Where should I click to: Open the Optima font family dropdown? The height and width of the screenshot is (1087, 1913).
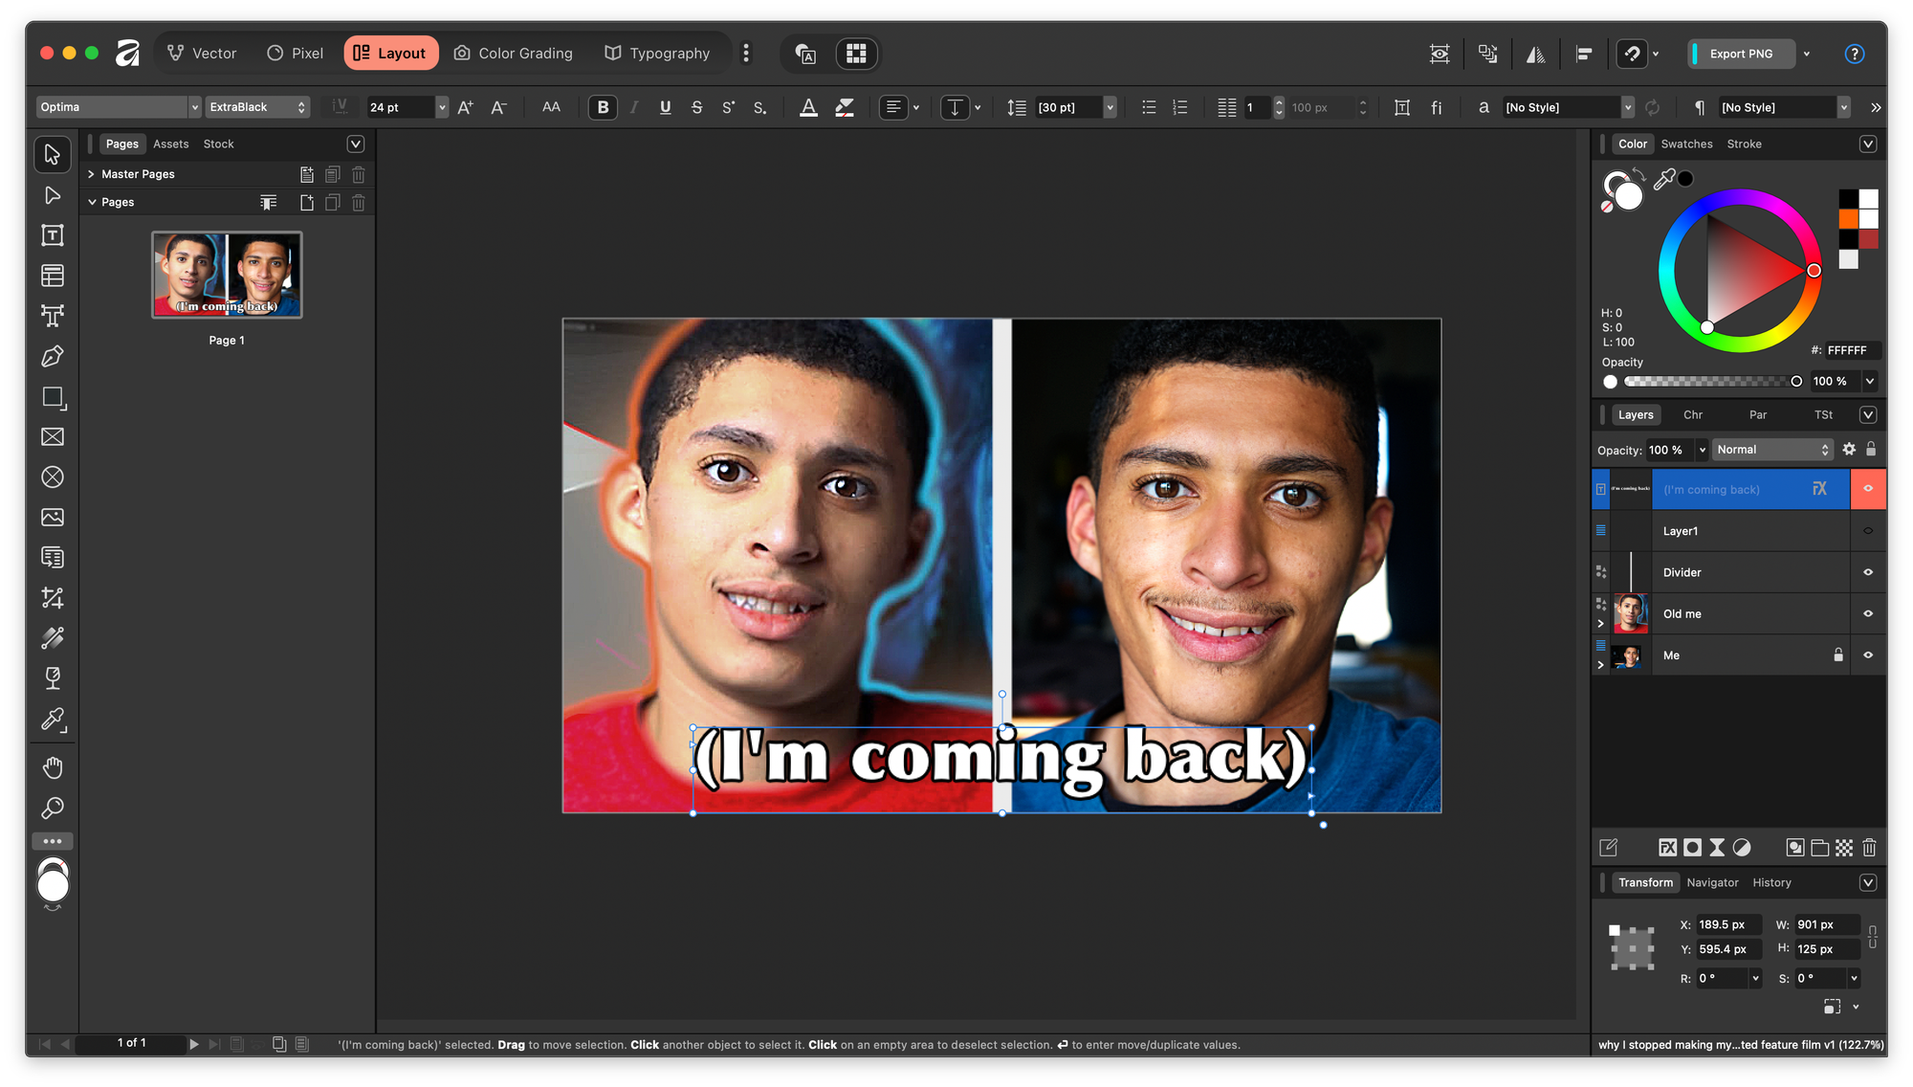point(194,107)
